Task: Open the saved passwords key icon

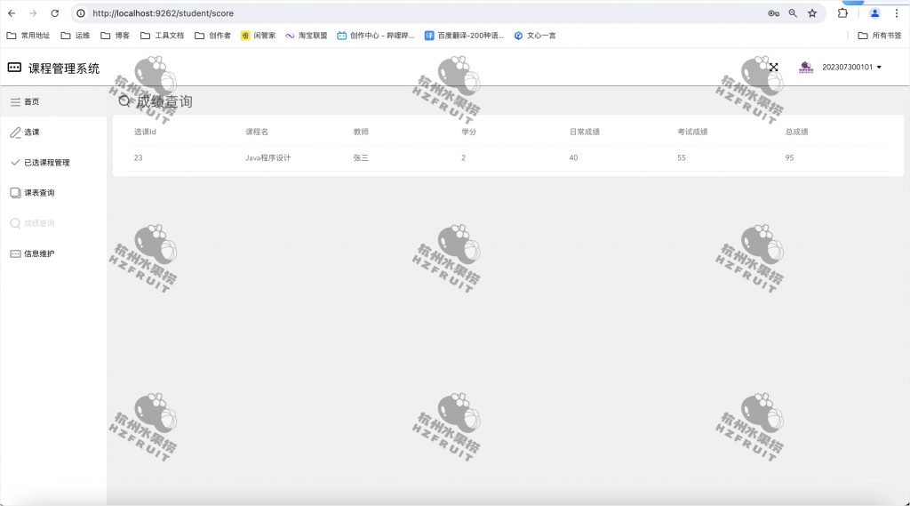Action: [x=774, y=13]
